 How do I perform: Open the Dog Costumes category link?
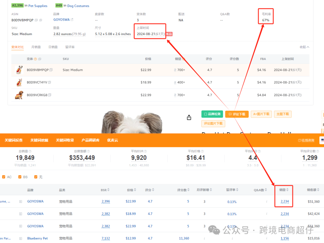click(78, 6)
